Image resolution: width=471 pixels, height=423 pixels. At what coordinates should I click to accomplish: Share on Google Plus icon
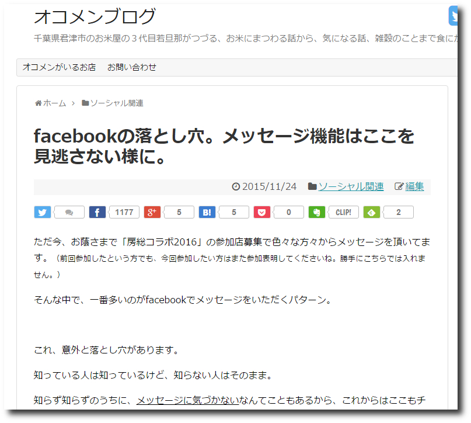tap(152, 212)
